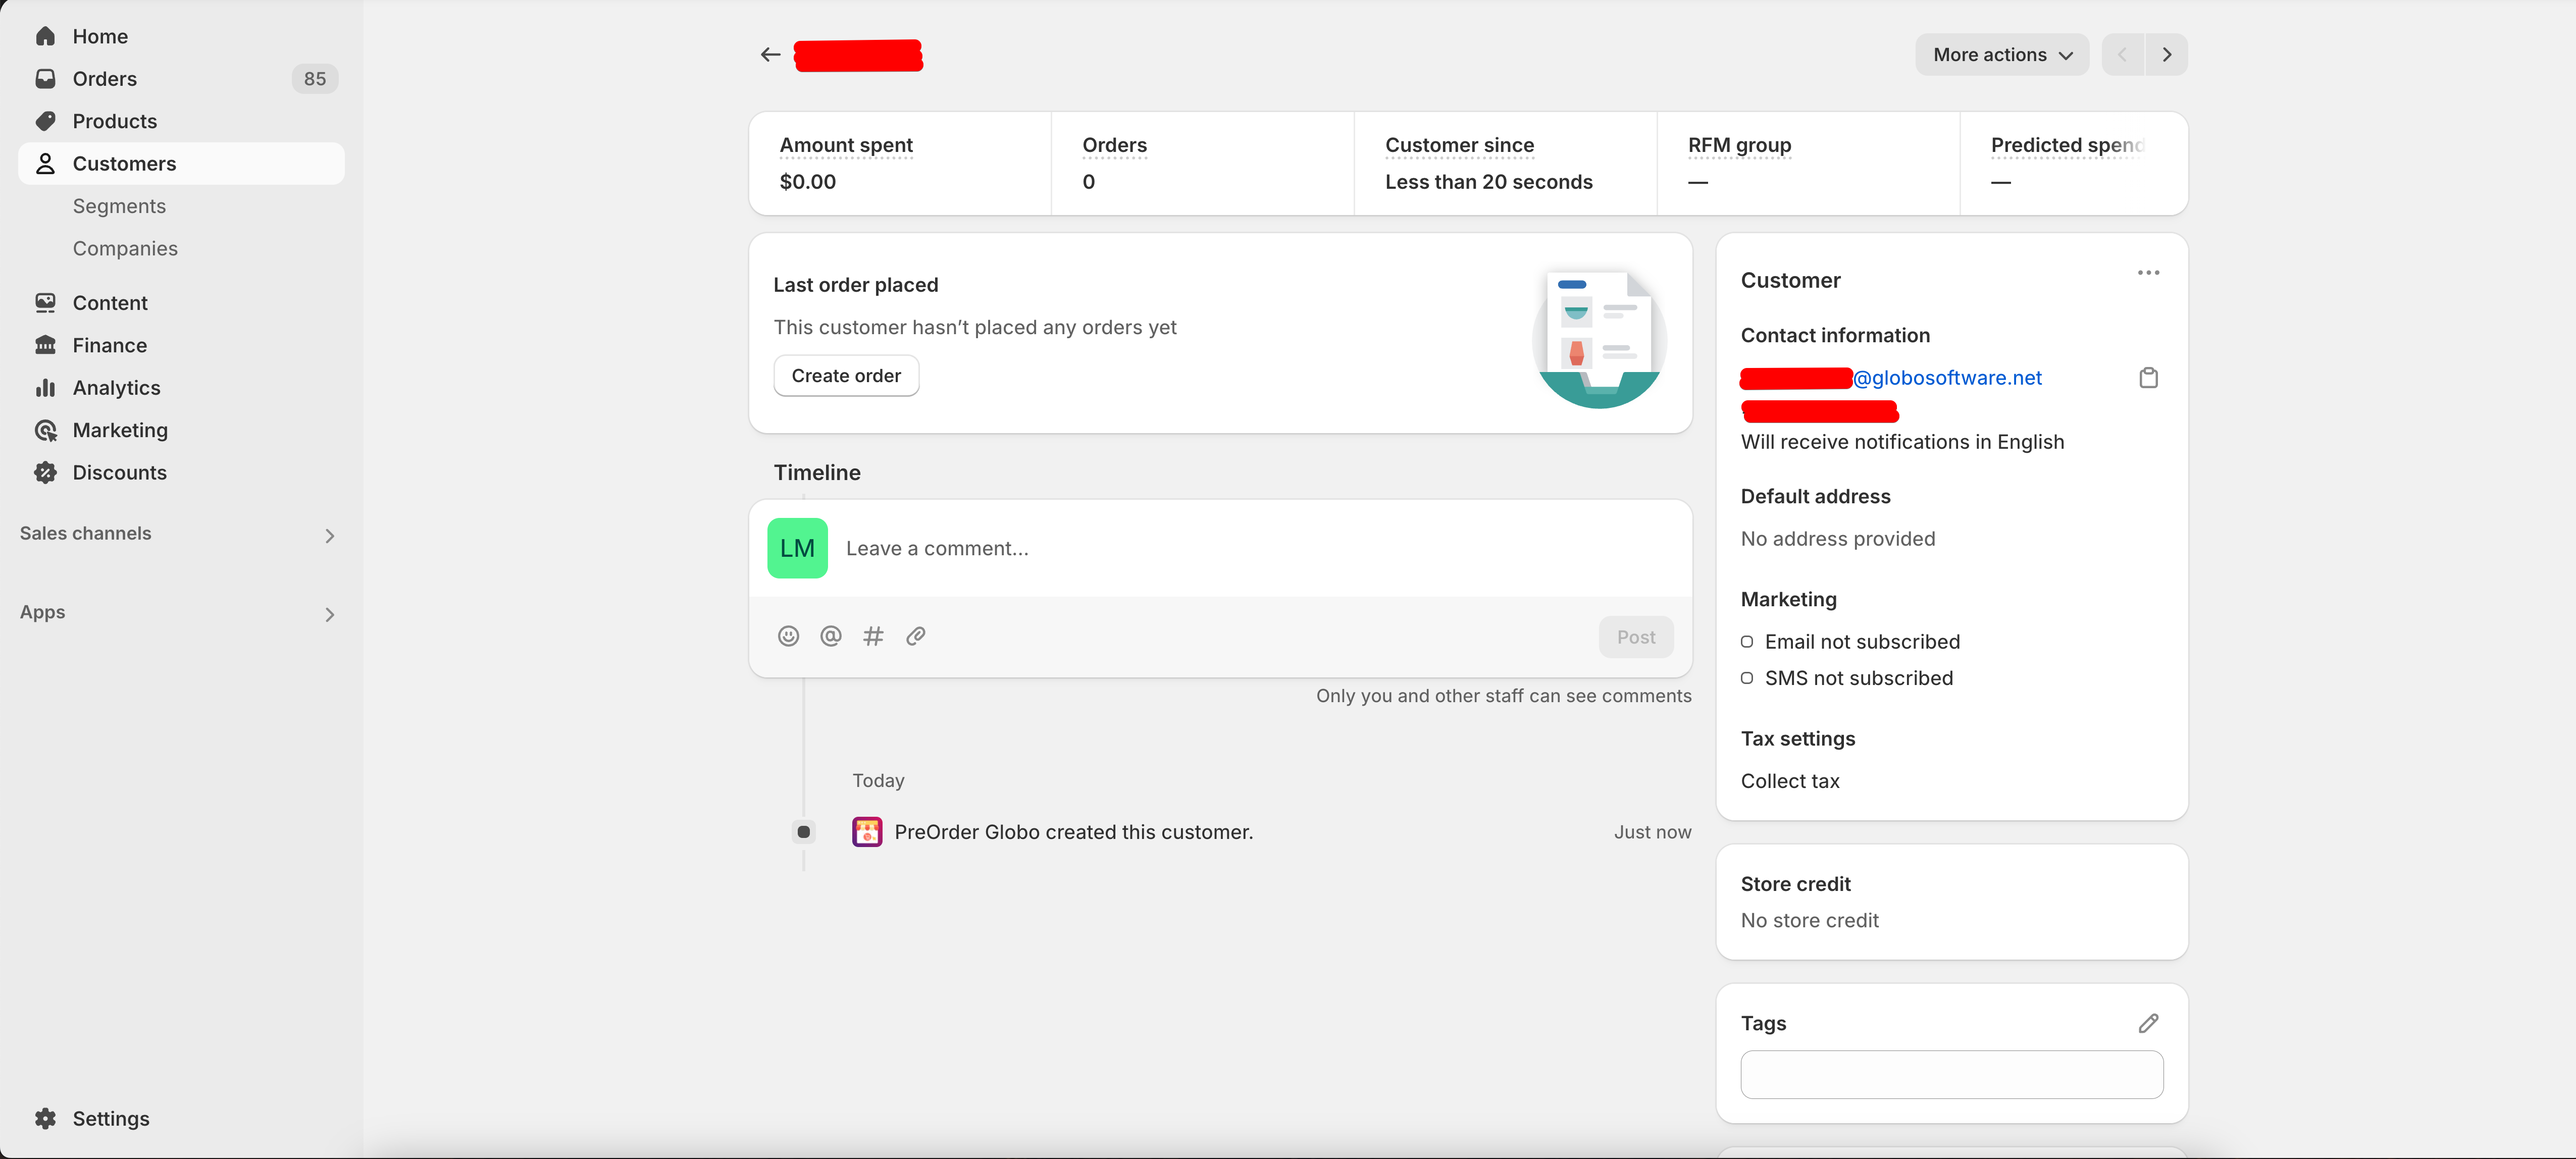Attach file using the paperclip icon
The image size is (2576, 1159).
tap(915, 636)
